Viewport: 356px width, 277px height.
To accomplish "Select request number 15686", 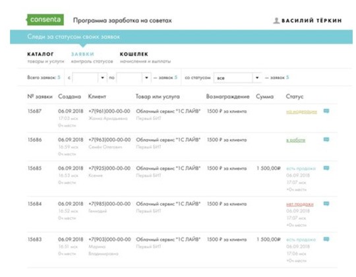I will pos(34,140).
